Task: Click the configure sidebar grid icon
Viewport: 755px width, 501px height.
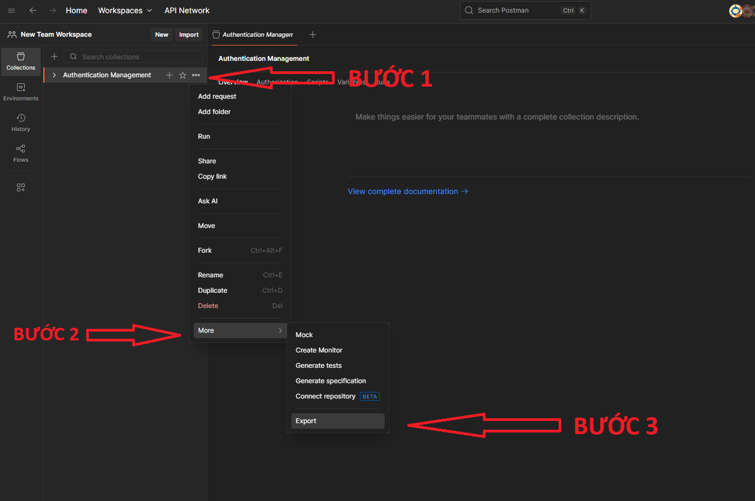Action: coord(21,187)
